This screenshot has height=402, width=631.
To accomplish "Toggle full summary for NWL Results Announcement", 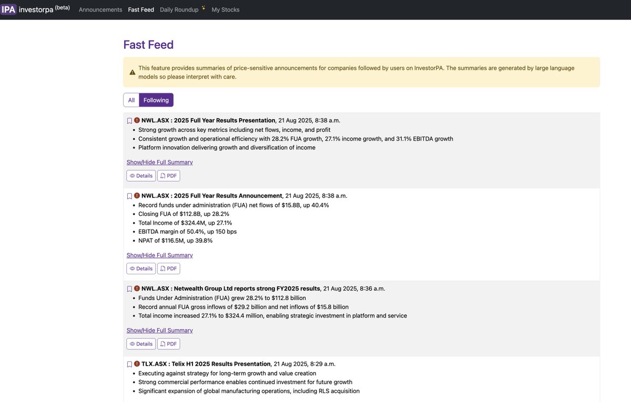I will coord(160,255).
